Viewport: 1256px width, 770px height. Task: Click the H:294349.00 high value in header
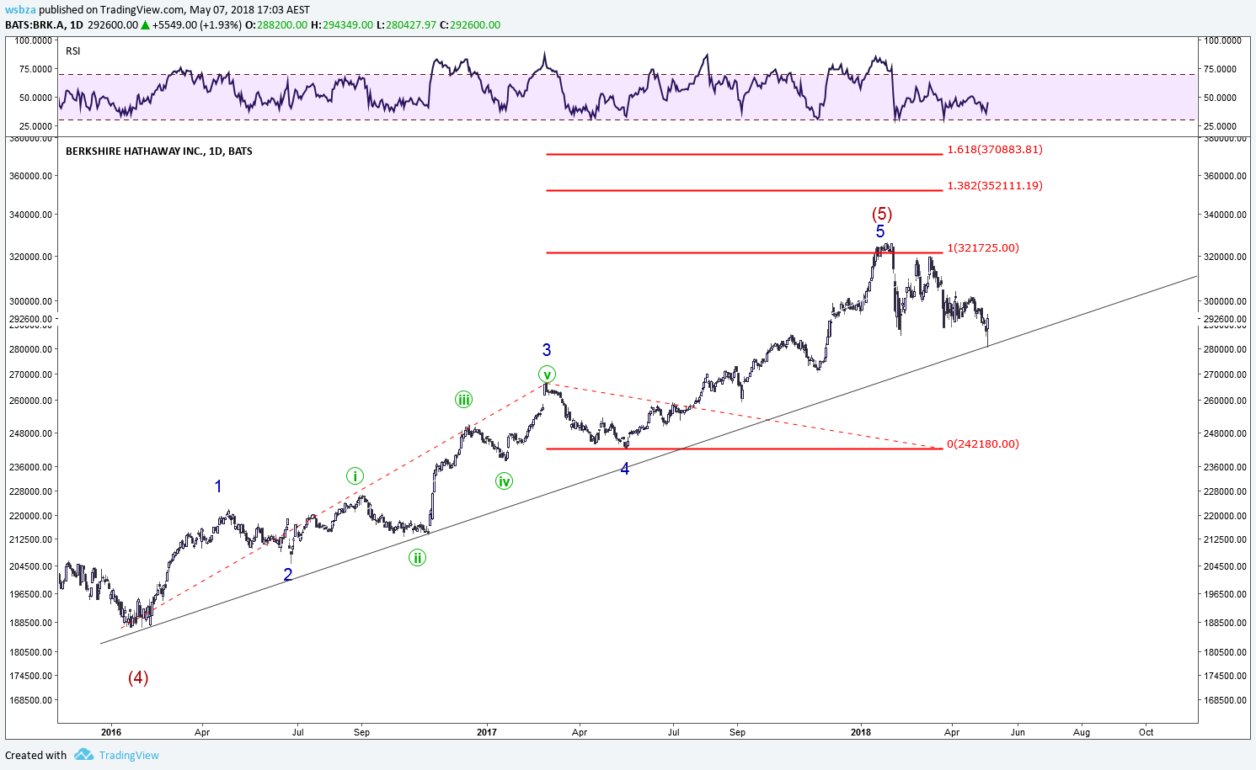341,25
